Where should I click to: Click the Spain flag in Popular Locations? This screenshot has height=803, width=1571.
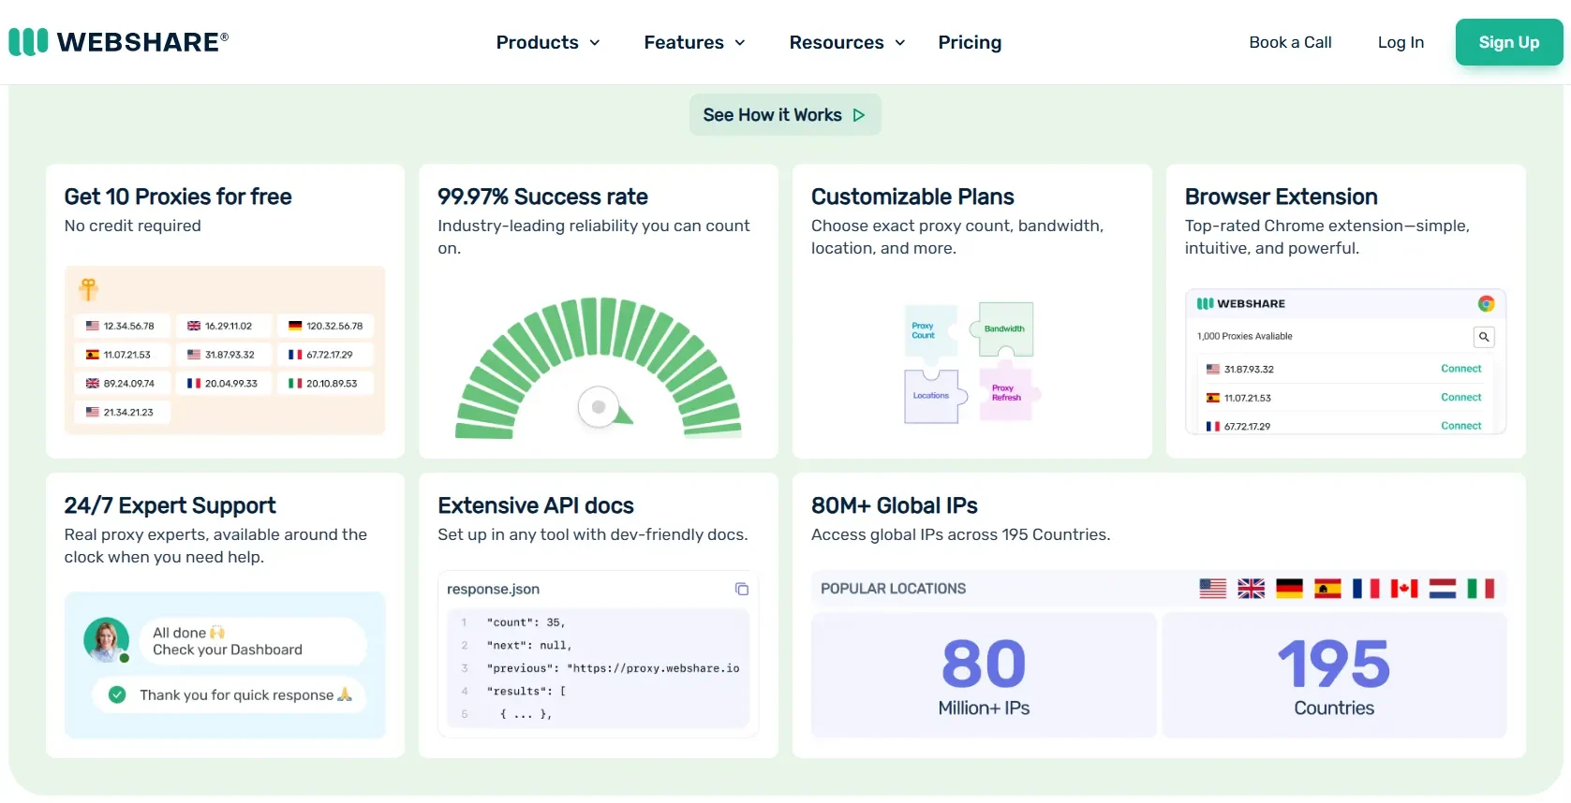(x=1327, y=589)
